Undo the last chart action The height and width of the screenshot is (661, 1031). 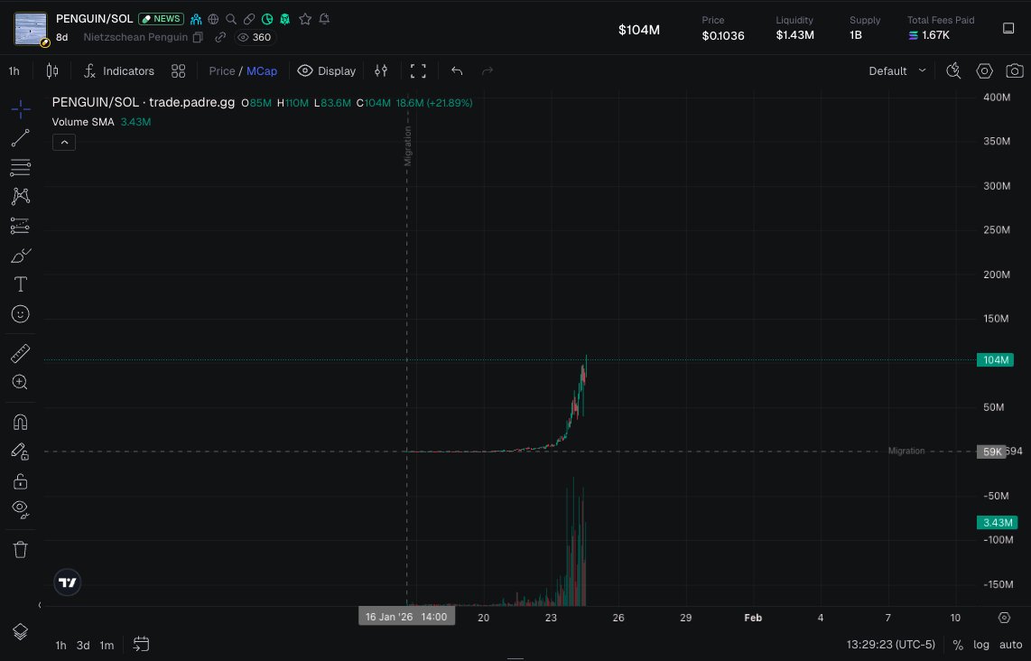coord(457,71)
